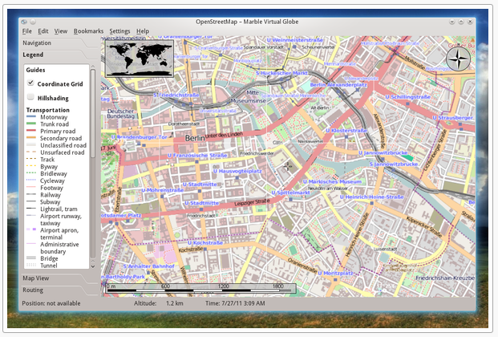Click the Bridleway green dotted legend icon
This screenshot has width=498, height=337.
31,173
